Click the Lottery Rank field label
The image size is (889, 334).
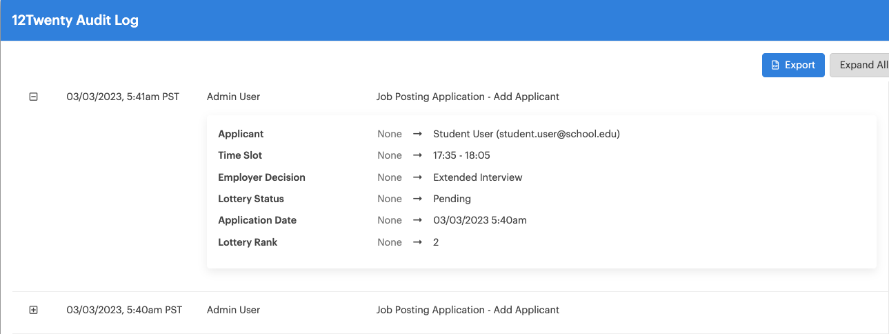tap(248, 242)
